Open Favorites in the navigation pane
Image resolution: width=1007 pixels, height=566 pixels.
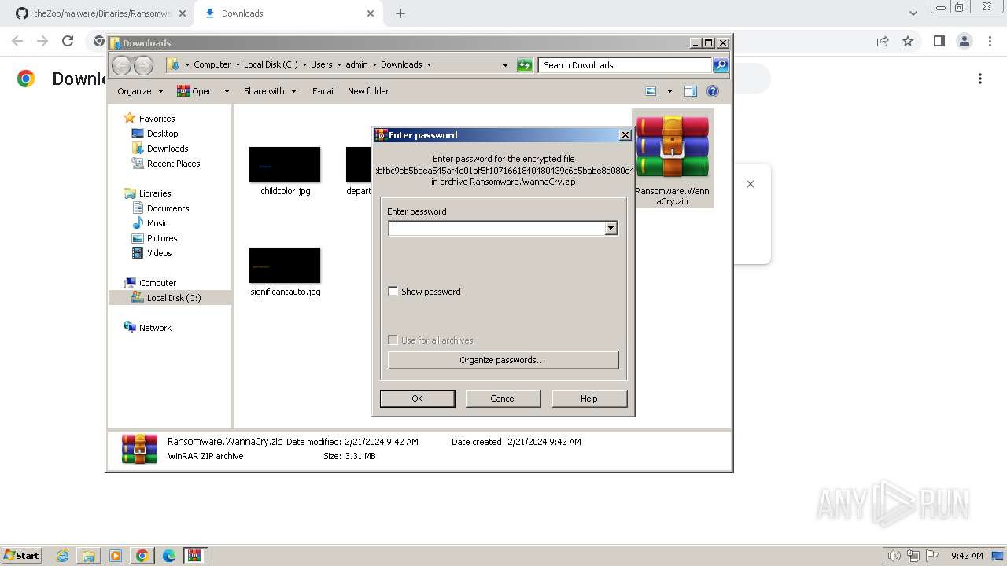coord(157,119)
